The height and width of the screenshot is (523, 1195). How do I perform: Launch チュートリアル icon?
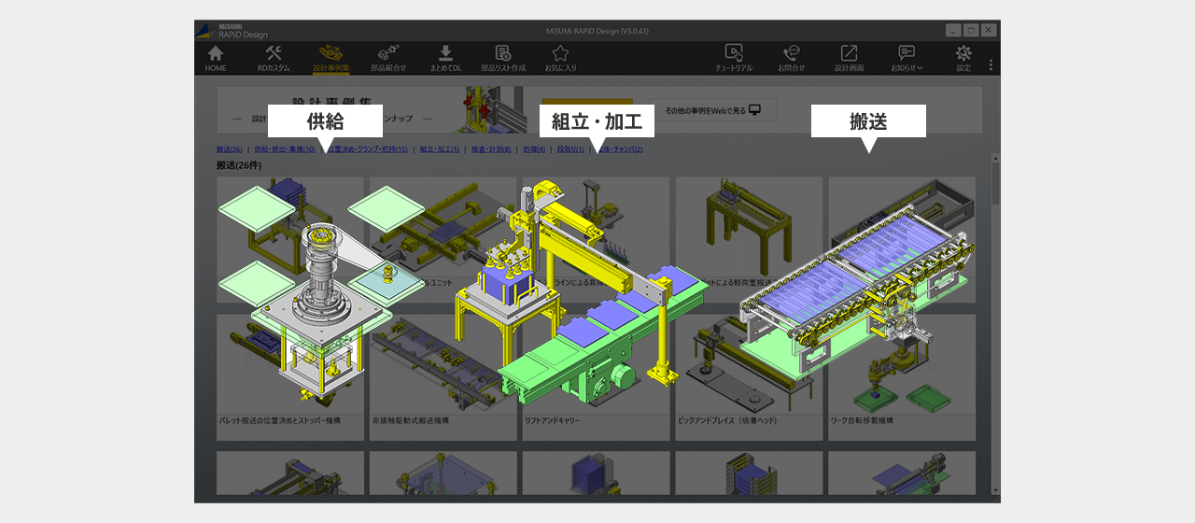point(734,58)
